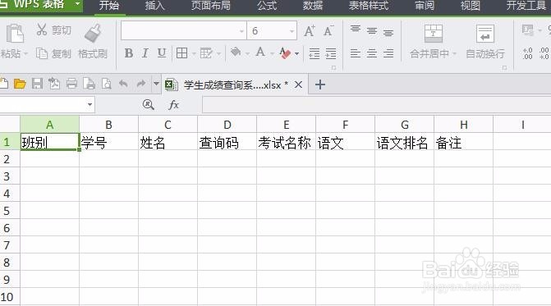Screen dimensions: 551x306
Task: Open the 审阅 tab
Action: (x=425, y=5)
